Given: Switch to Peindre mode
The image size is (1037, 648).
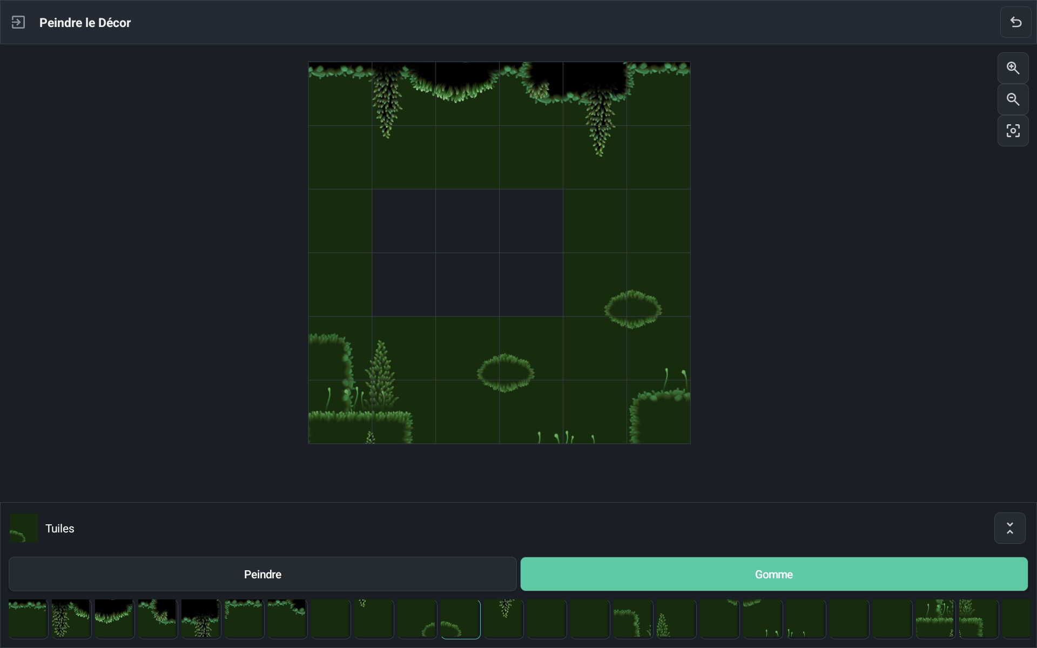Looking at the screenshot, I should pos(262,574).
